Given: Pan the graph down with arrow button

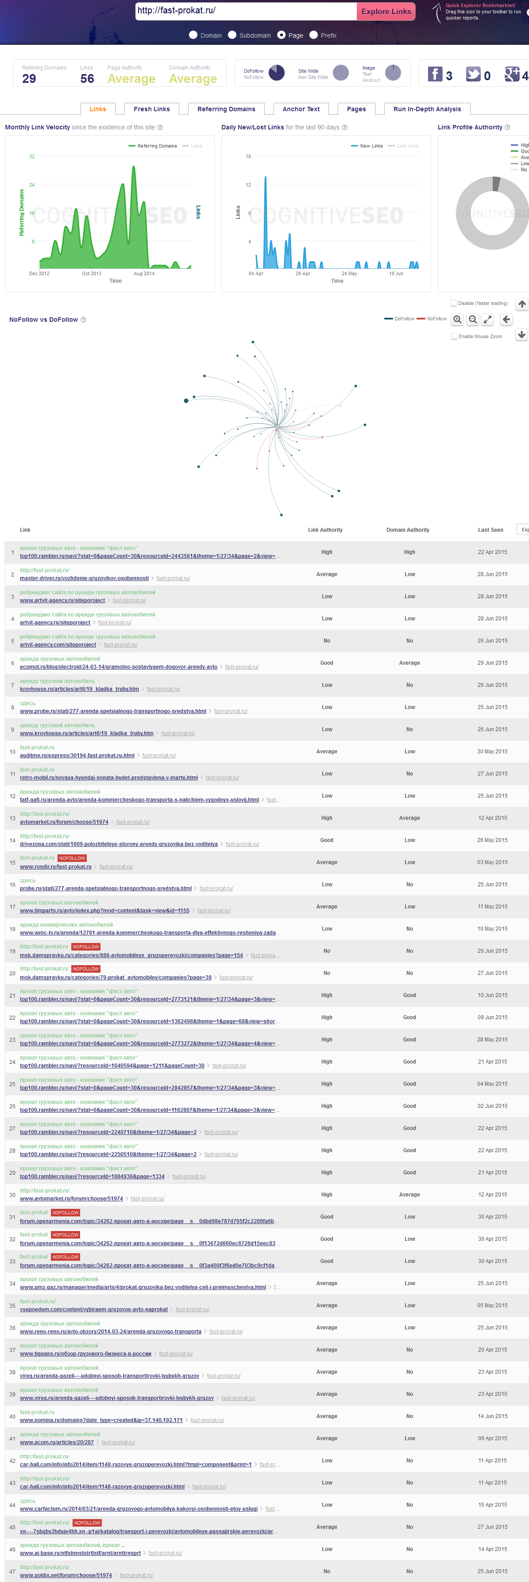Looking at the screenshot, I should [x=521, y=335].
